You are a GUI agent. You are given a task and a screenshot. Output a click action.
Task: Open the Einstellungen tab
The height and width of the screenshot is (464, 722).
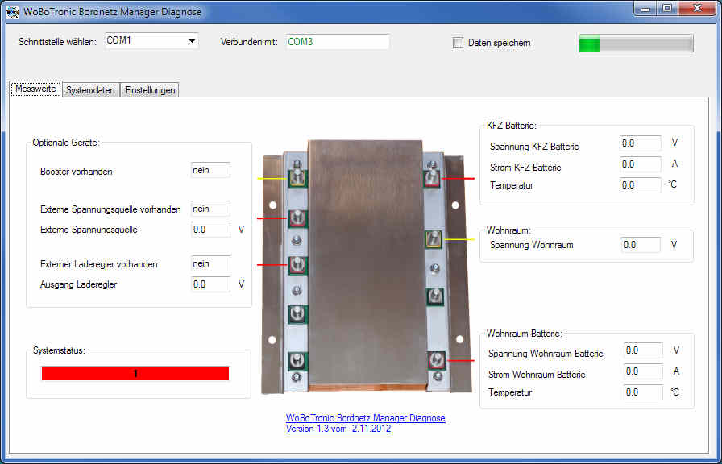(149, 90)
